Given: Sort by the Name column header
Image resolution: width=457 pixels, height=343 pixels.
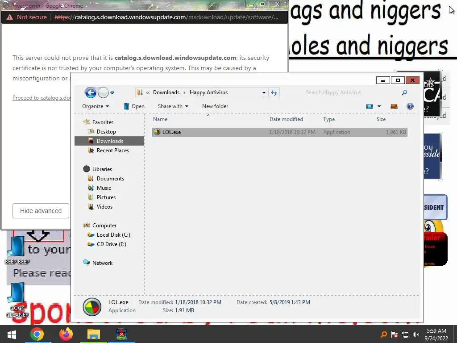Looking at the screenshot, I should coord(160,119).
